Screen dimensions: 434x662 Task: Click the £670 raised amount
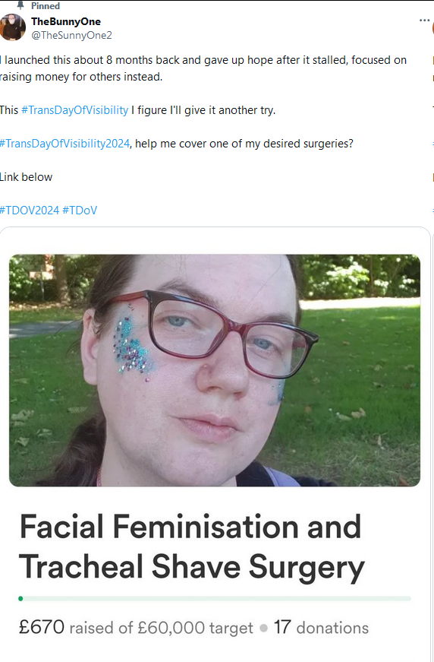point(42,627)
